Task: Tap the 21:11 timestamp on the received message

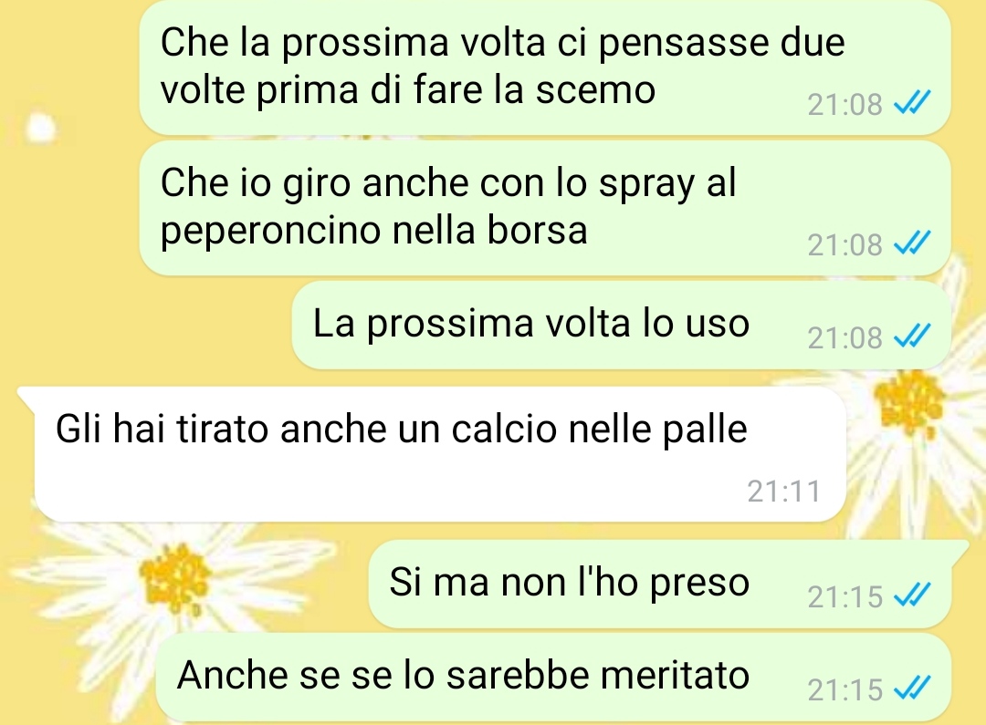Action: point(783,492)
